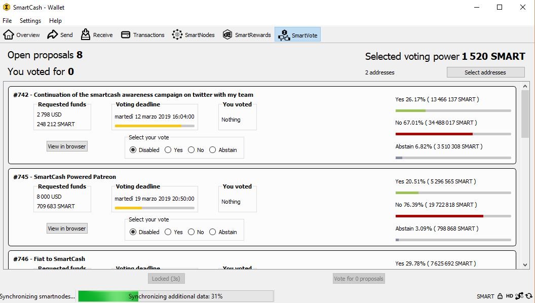Click the "8 000 USD" requested funds value
The image size is (535, 303).
[x=49, y=197]
